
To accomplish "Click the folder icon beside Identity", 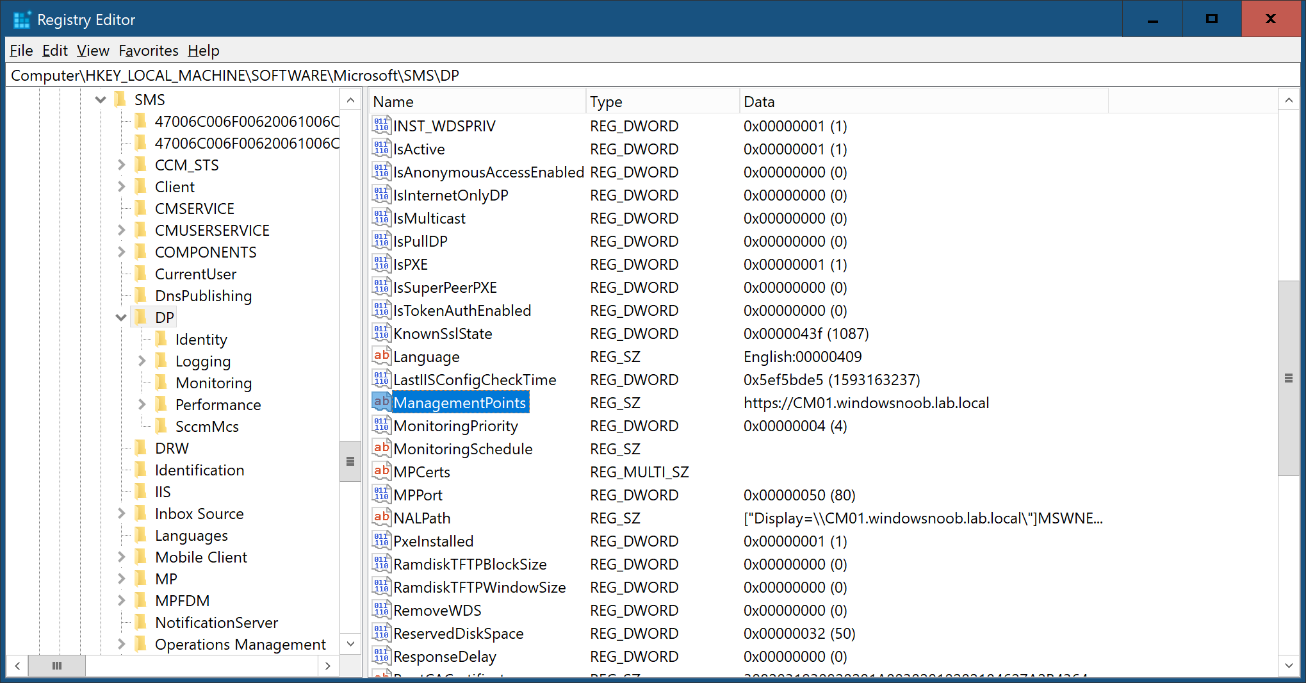I will click(161, 339).
